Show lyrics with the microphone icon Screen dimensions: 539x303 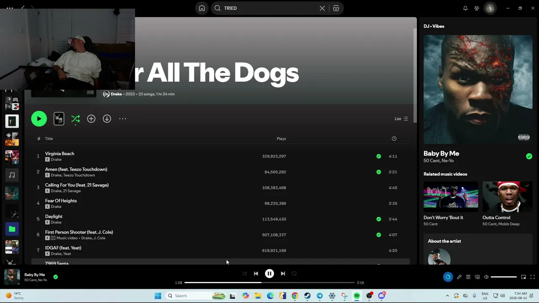pyautogui.click(x=459, y=277)
